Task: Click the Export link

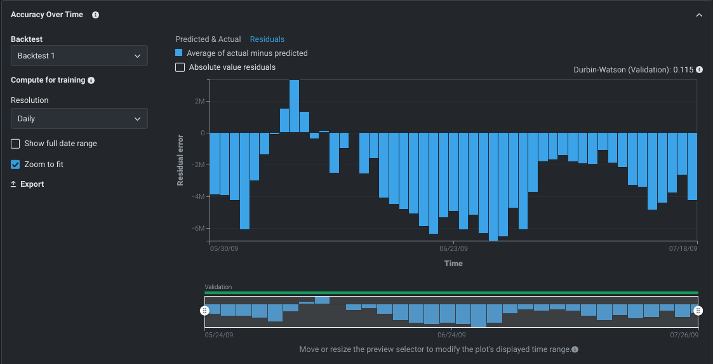Action: pyautogui.click(x=32, y=184)
